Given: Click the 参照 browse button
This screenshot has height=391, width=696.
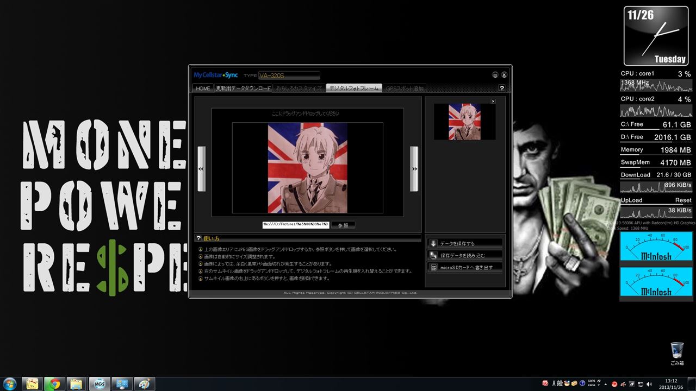Looking at the screenshot, I should click(x=343, y=224).
